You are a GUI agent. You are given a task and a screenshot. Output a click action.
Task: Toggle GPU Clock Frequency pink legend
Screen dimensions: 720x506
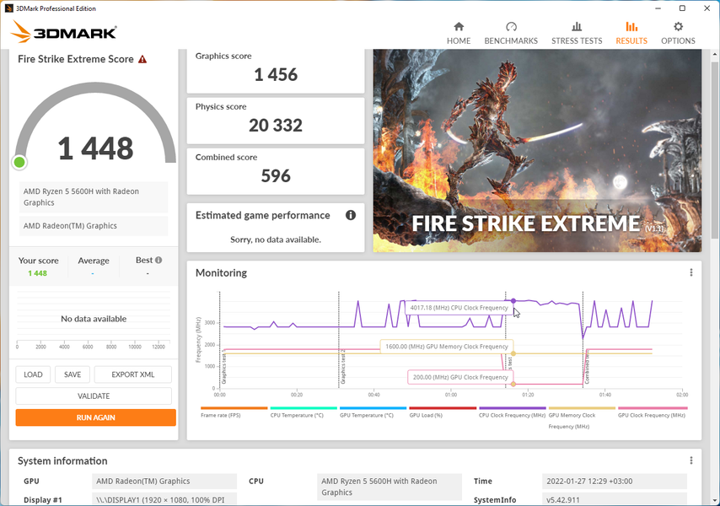coord(653,408)
